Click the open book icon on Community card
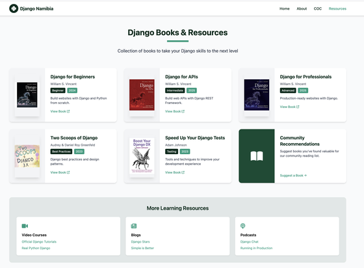The width and height of the screenshot is (364, 268). [x=257, y=156]
